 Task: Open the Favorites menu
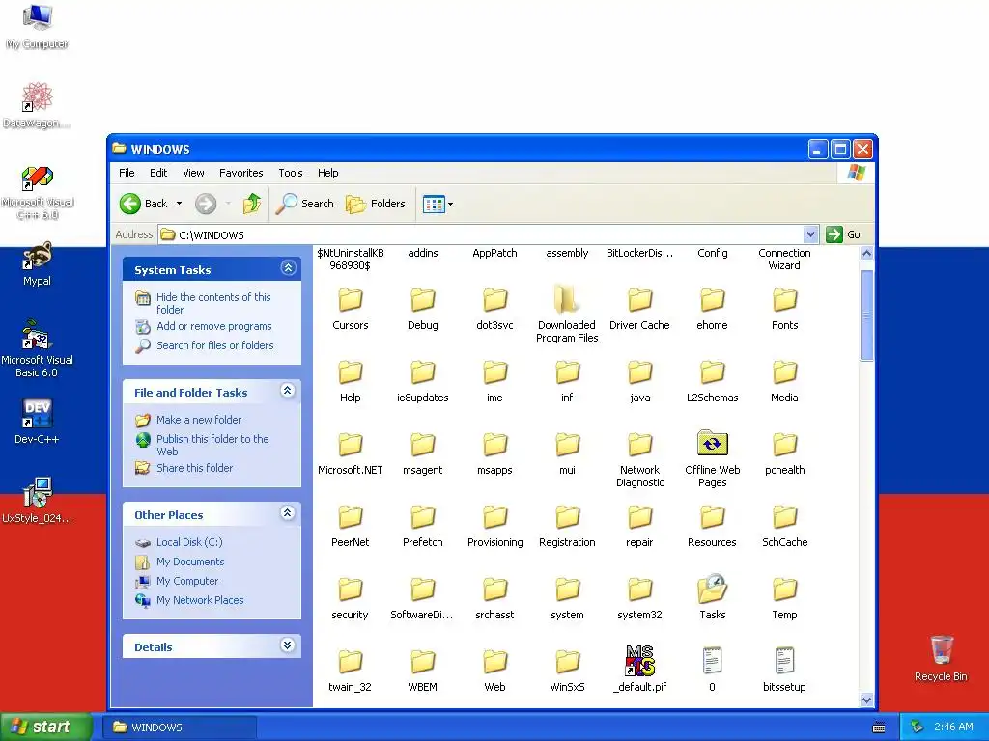(240, 173)
